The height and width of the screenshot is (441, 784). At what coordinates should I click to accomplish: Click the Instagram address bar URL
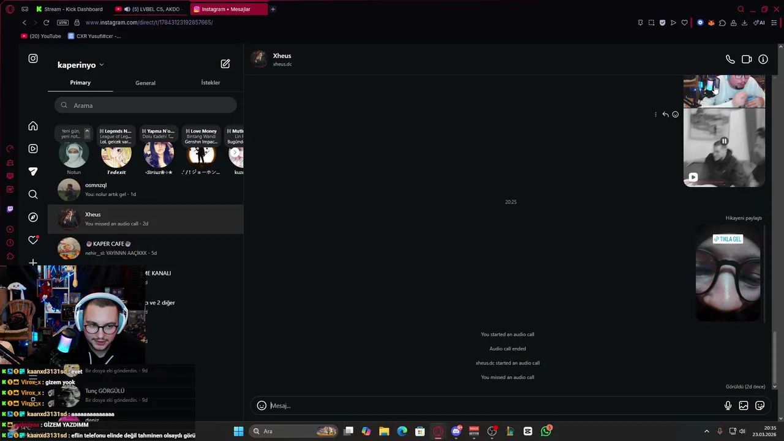149,23
